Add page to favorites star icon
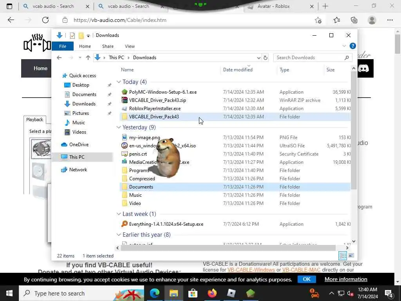Image resolution: width=401 pixels, height=301 pixels. [318, 20]
